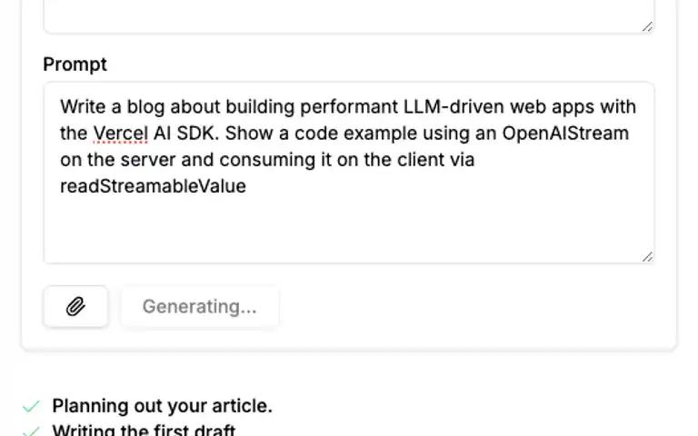Select the Planning out your article step
The height and width of the screenshot is (436, 698).
(162, 406)
